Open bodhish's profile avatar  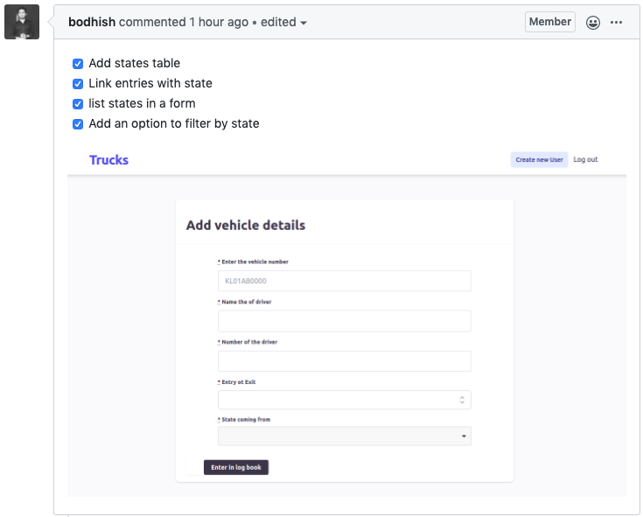coord(22,22)
